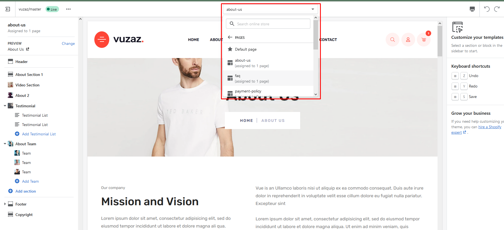The height and width of the screenshot is (230, 504).
Task: Click the red hamburger menu logo icon
Action: click(x=102, y=40)
